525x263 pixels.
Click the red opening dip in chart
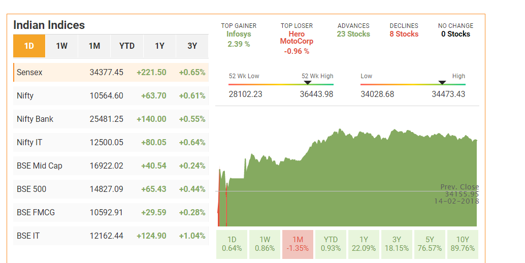(220, 203)
